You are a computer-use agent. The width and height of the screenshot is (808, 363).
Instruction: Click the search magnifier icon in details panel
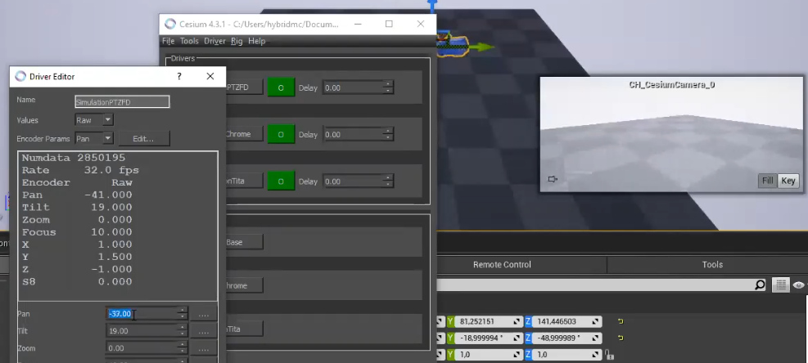coord(760,285)
